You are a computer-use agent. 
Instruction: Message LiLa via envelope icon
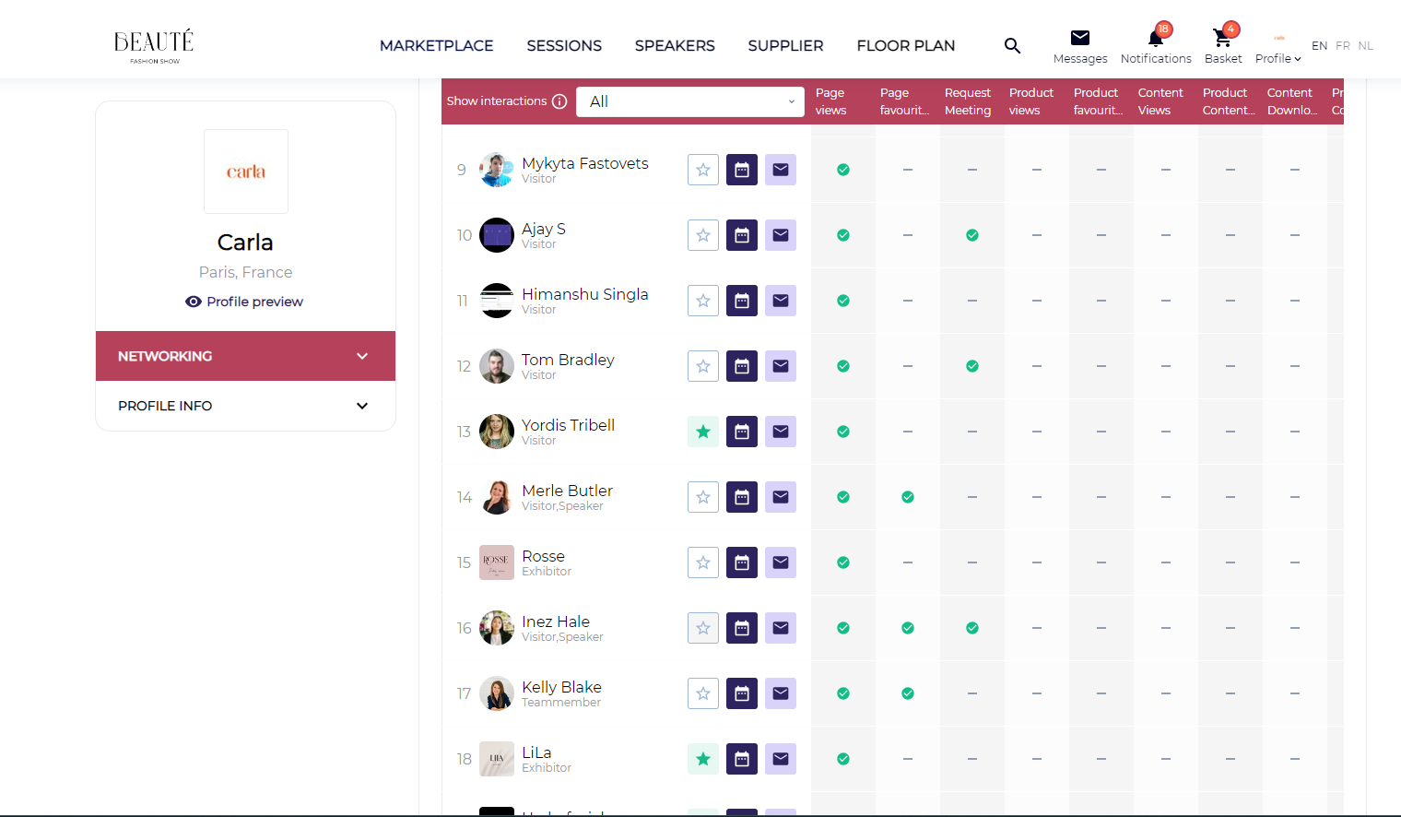[x=781, y=759]
